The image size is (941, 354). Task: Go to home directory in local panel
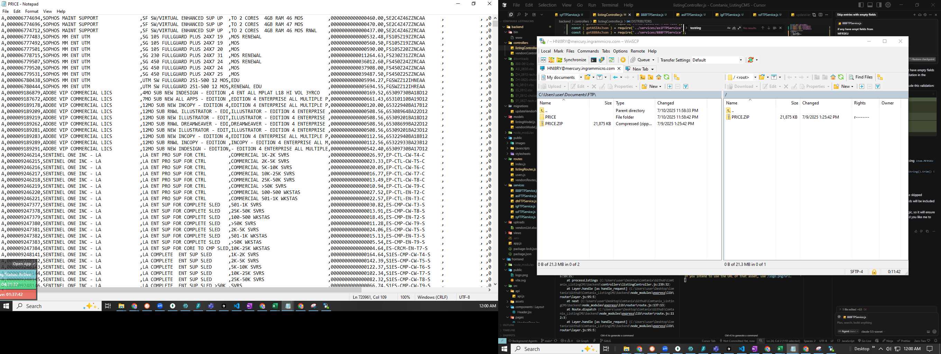point(659,77)
